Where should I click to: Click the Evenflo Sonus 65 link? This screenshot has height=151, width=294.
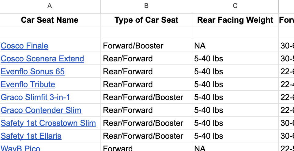[x=33, y=72]
